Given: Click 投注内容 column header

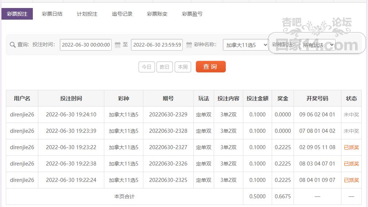Looking at the screenshot, I should tap(228, 98).
